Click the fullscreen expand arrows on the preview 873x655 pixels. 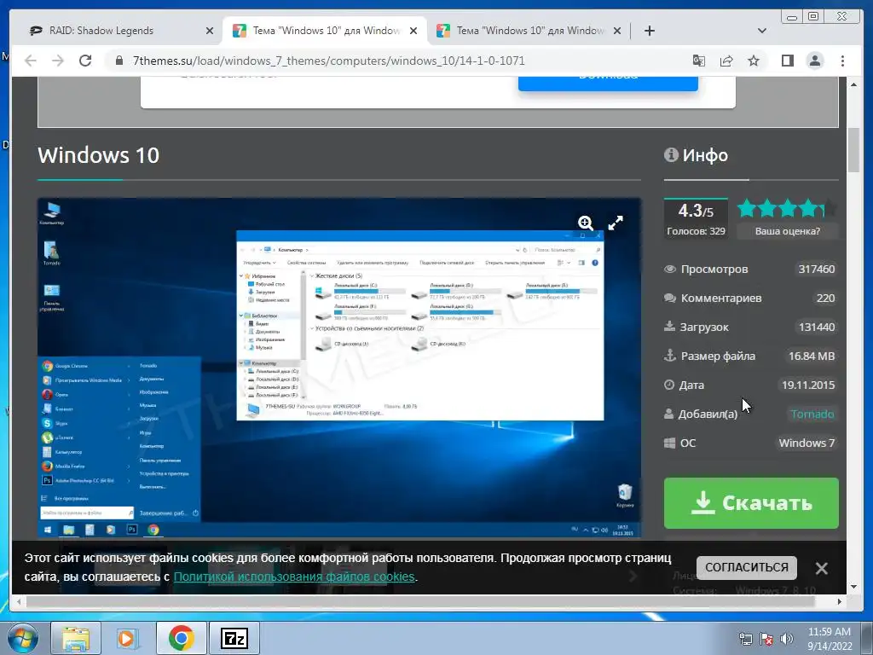pyautogui.click(x=616, y=223)
